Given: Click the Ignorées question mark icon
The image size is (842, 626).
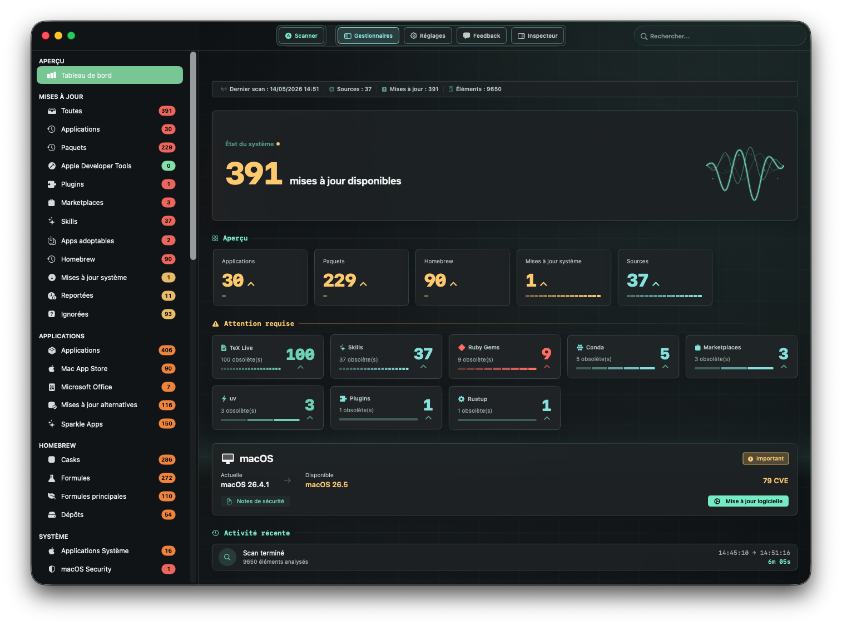Looking at the screenshot, I should click(x=52, y=314).
